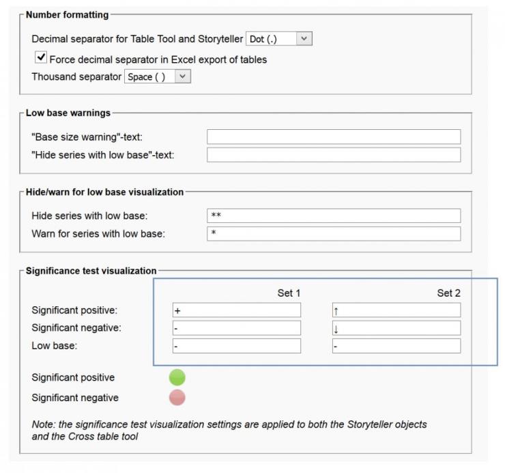Pick the green Significant positive color circle
The width and height of the screenshot is (505, 473).
[177, 377]
